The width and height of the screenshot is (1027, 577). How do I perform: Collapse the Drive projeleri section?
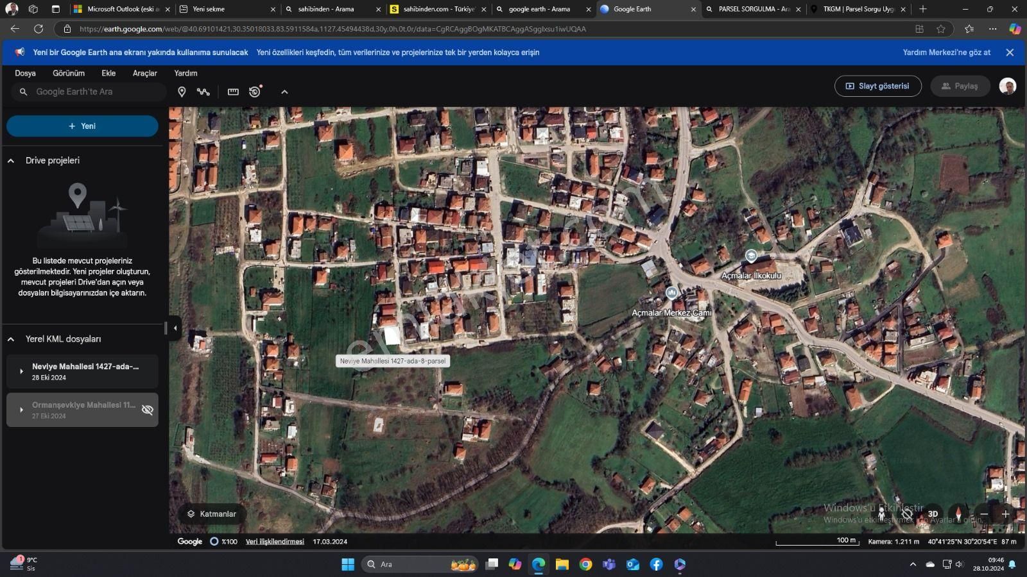coord(11,161)
